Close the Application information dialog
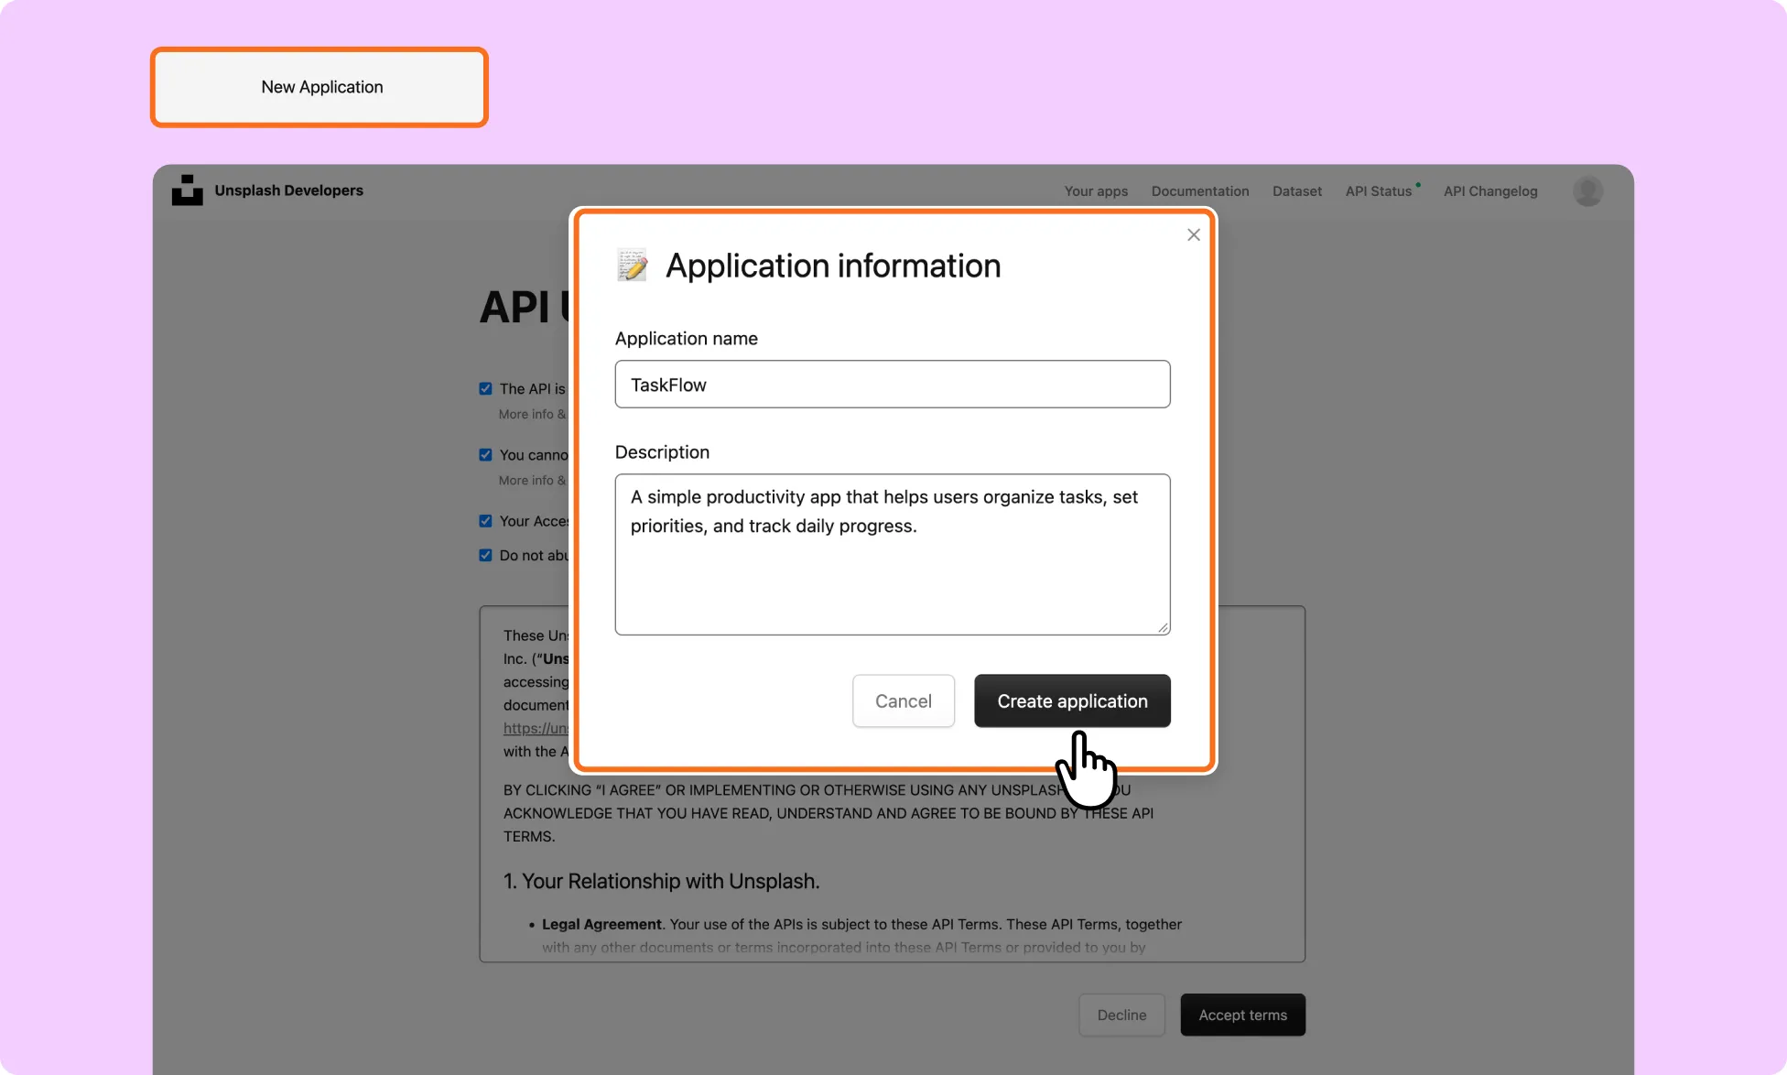 tap(1194, 235)
